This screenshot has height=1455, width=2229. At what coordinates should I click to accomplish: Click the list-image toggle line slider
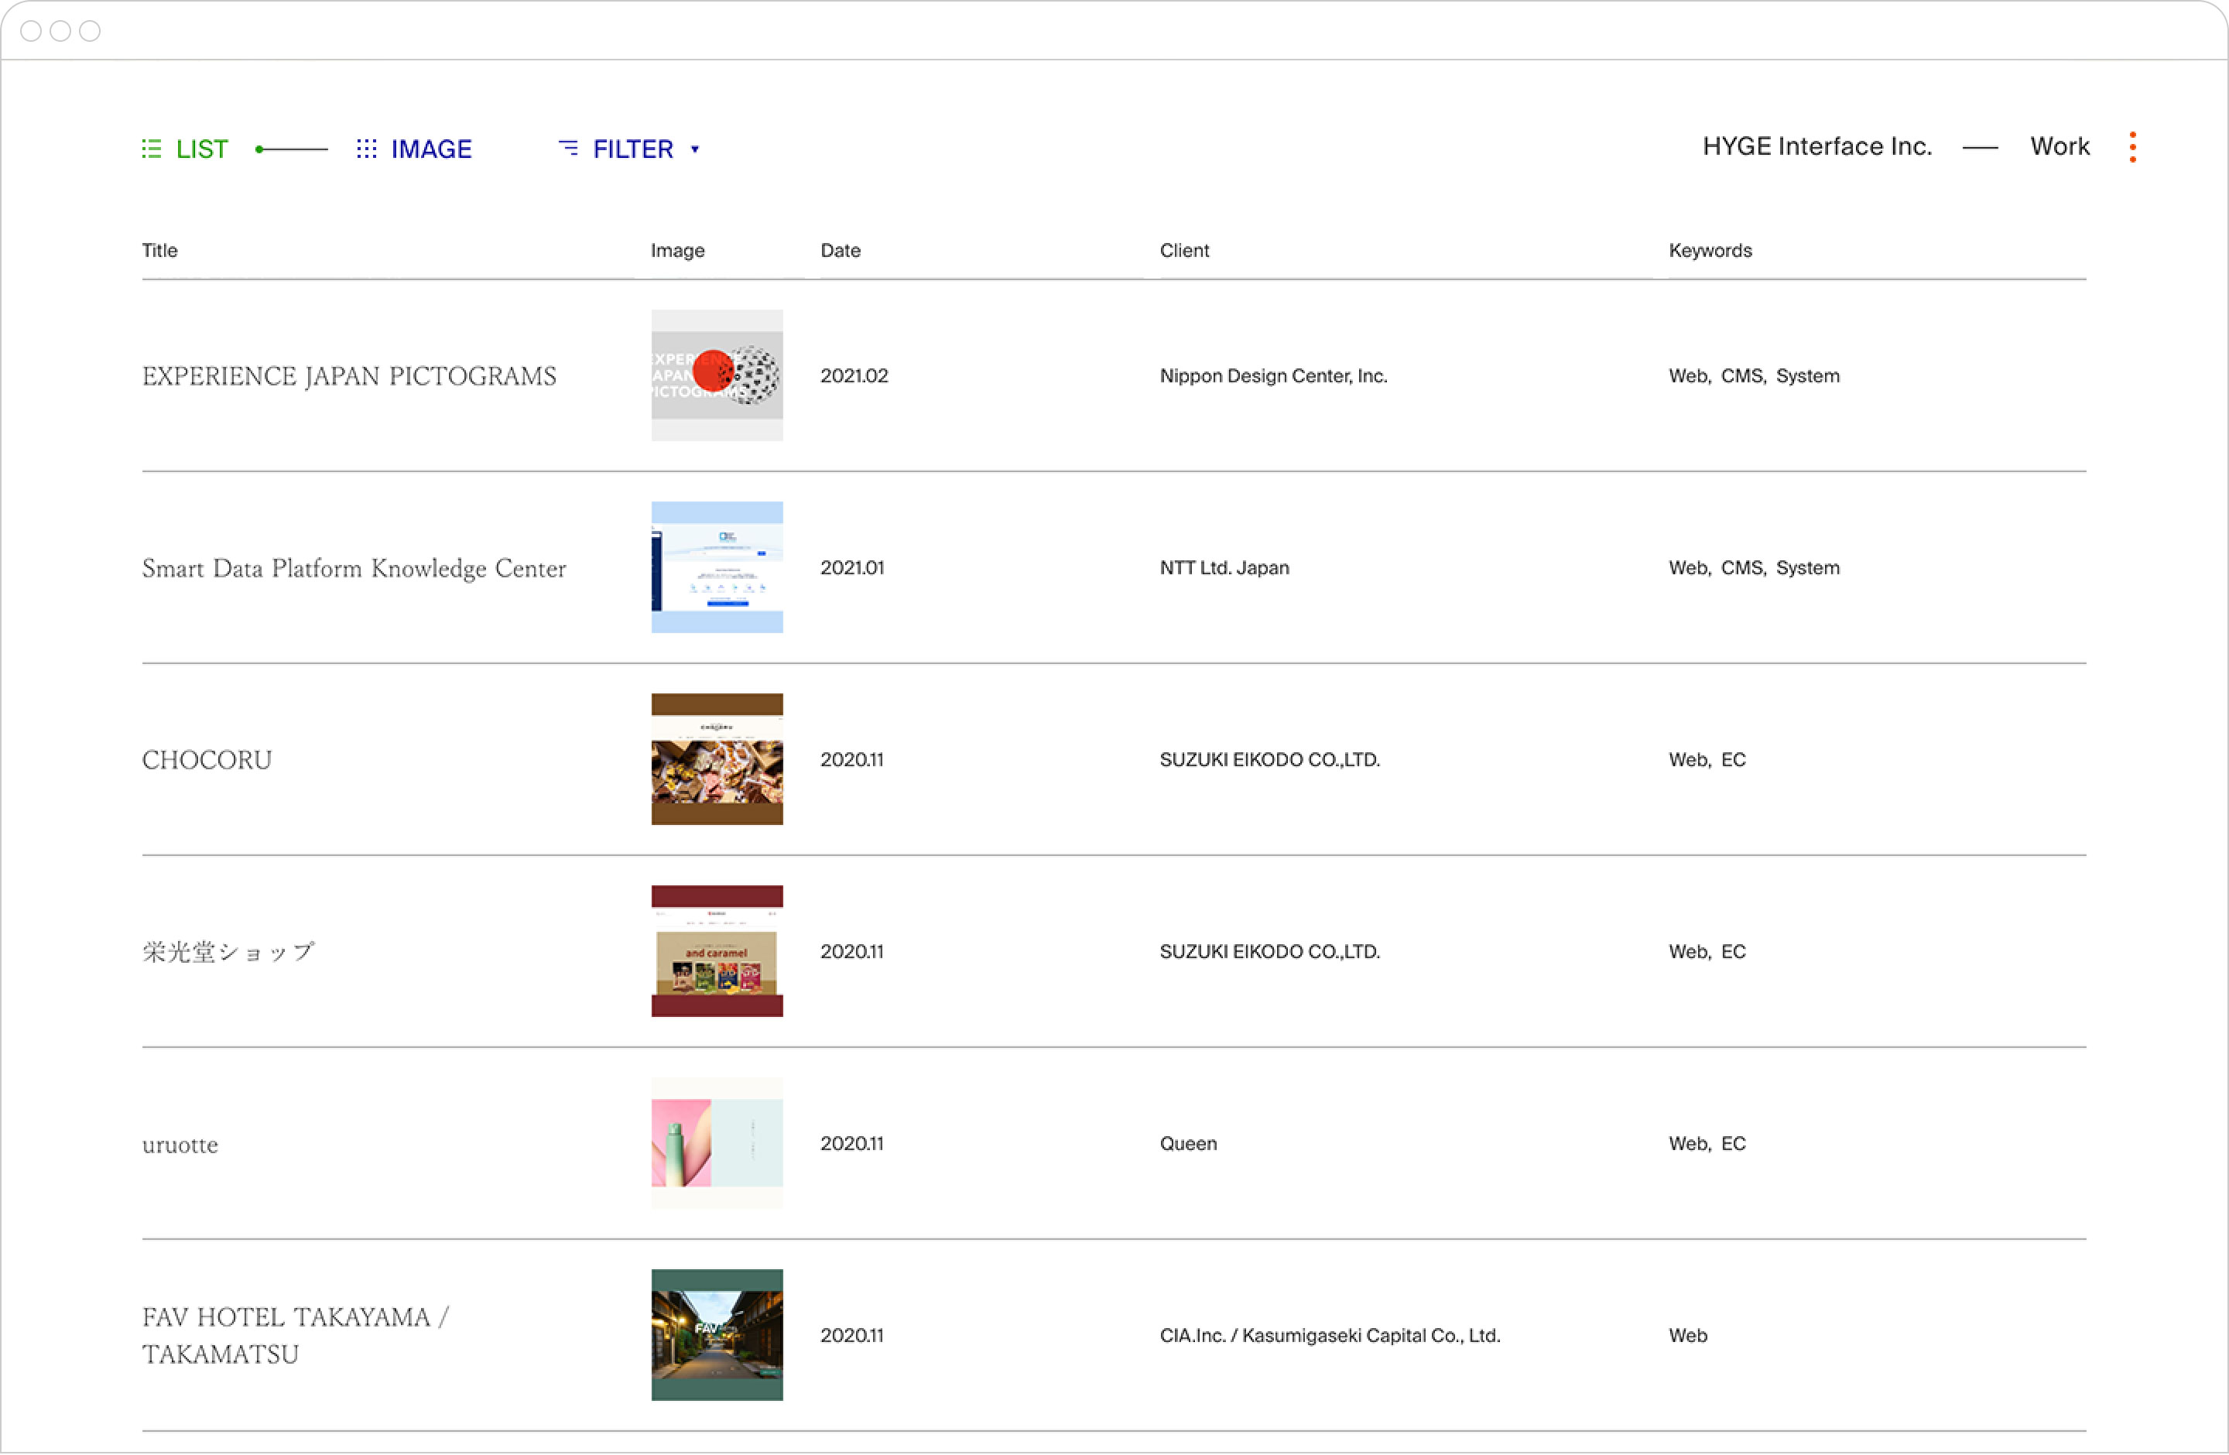(x=291, y=149)
